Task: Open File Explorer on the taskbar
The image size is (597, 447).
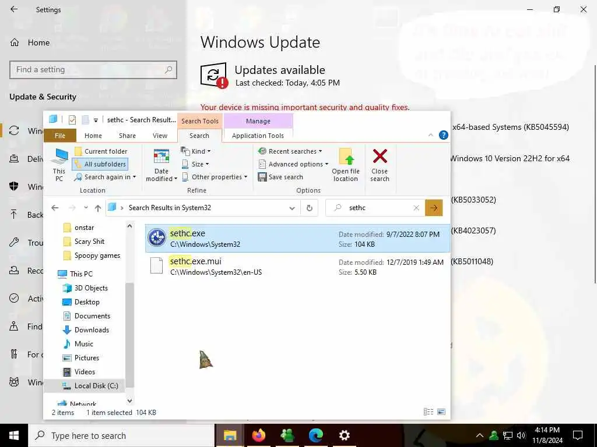Action: (x=230, y=435)
